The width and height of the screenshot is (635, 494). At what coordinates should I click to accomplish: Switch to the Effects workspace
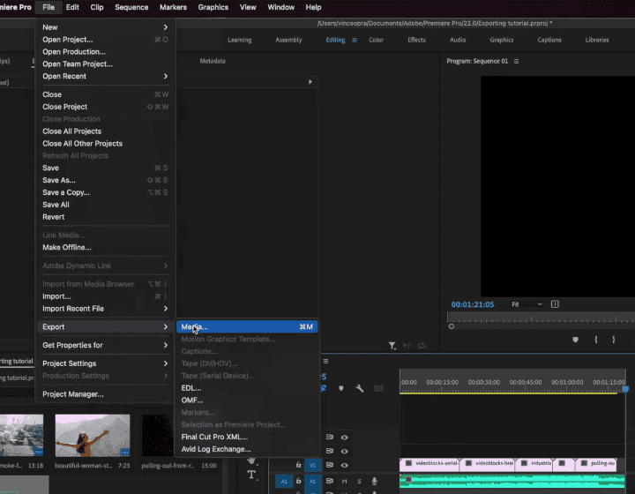(x=416, y=40)
